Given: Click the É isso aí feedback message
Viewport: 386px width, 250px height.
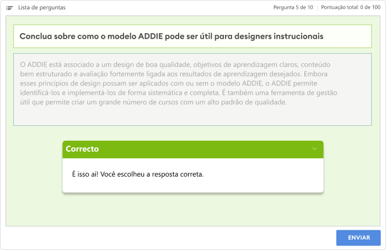Looking at the screenshot, I should 138,174.
